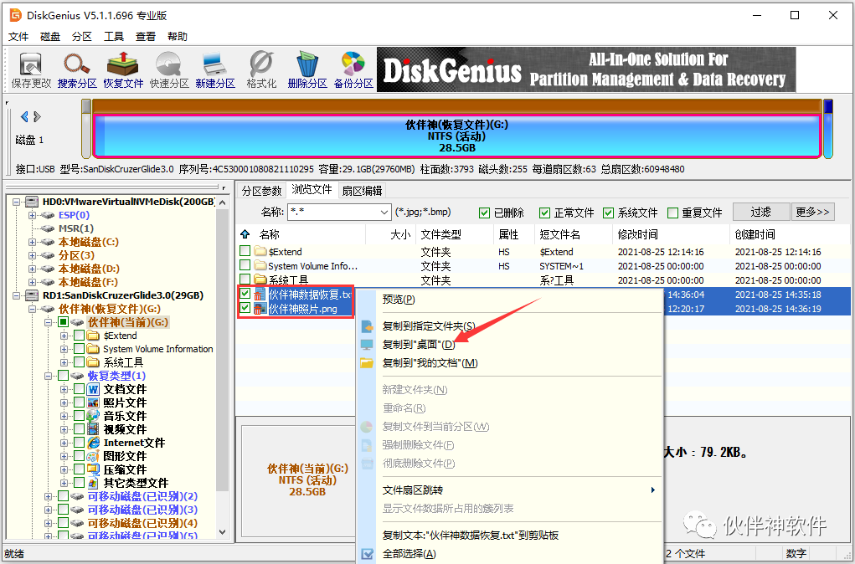Viewport: 855px width, 564px height.
Task: Click the 其它类型文件 icon in tree
Action: tap(93, 483)
